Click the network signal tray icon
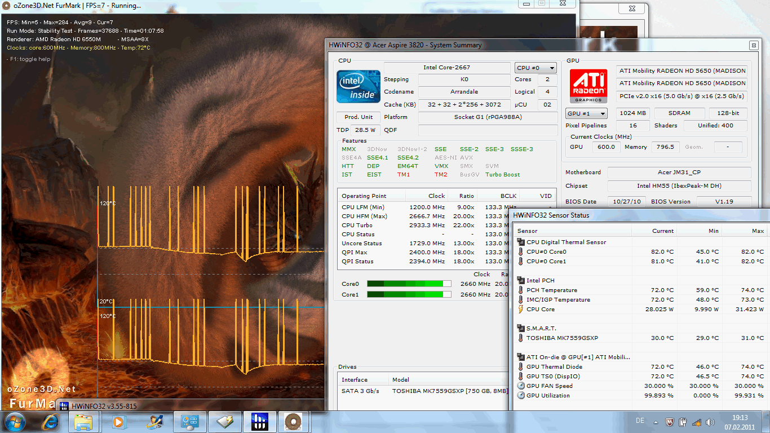The height and width of the screenshot is (433, 770). [697, 422]
